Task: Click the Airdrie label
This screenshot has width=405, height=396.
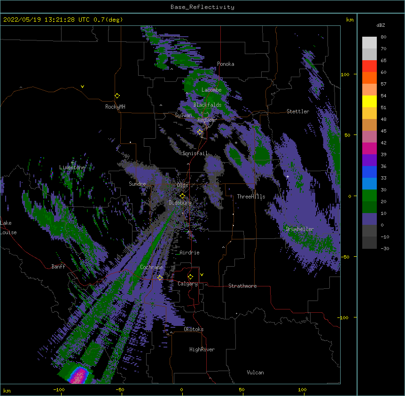Action: coord(189,253)
